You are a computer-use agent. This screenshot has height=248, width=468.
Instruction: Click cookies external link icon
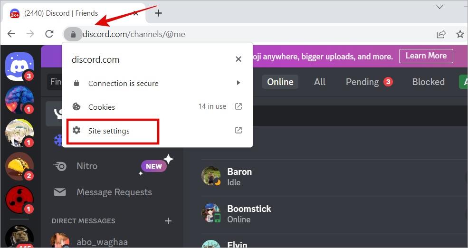[x=238, y=106]
